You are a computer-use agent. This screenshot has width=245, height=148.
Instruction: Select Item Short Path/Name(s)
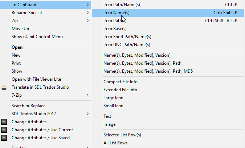point(127,37)
